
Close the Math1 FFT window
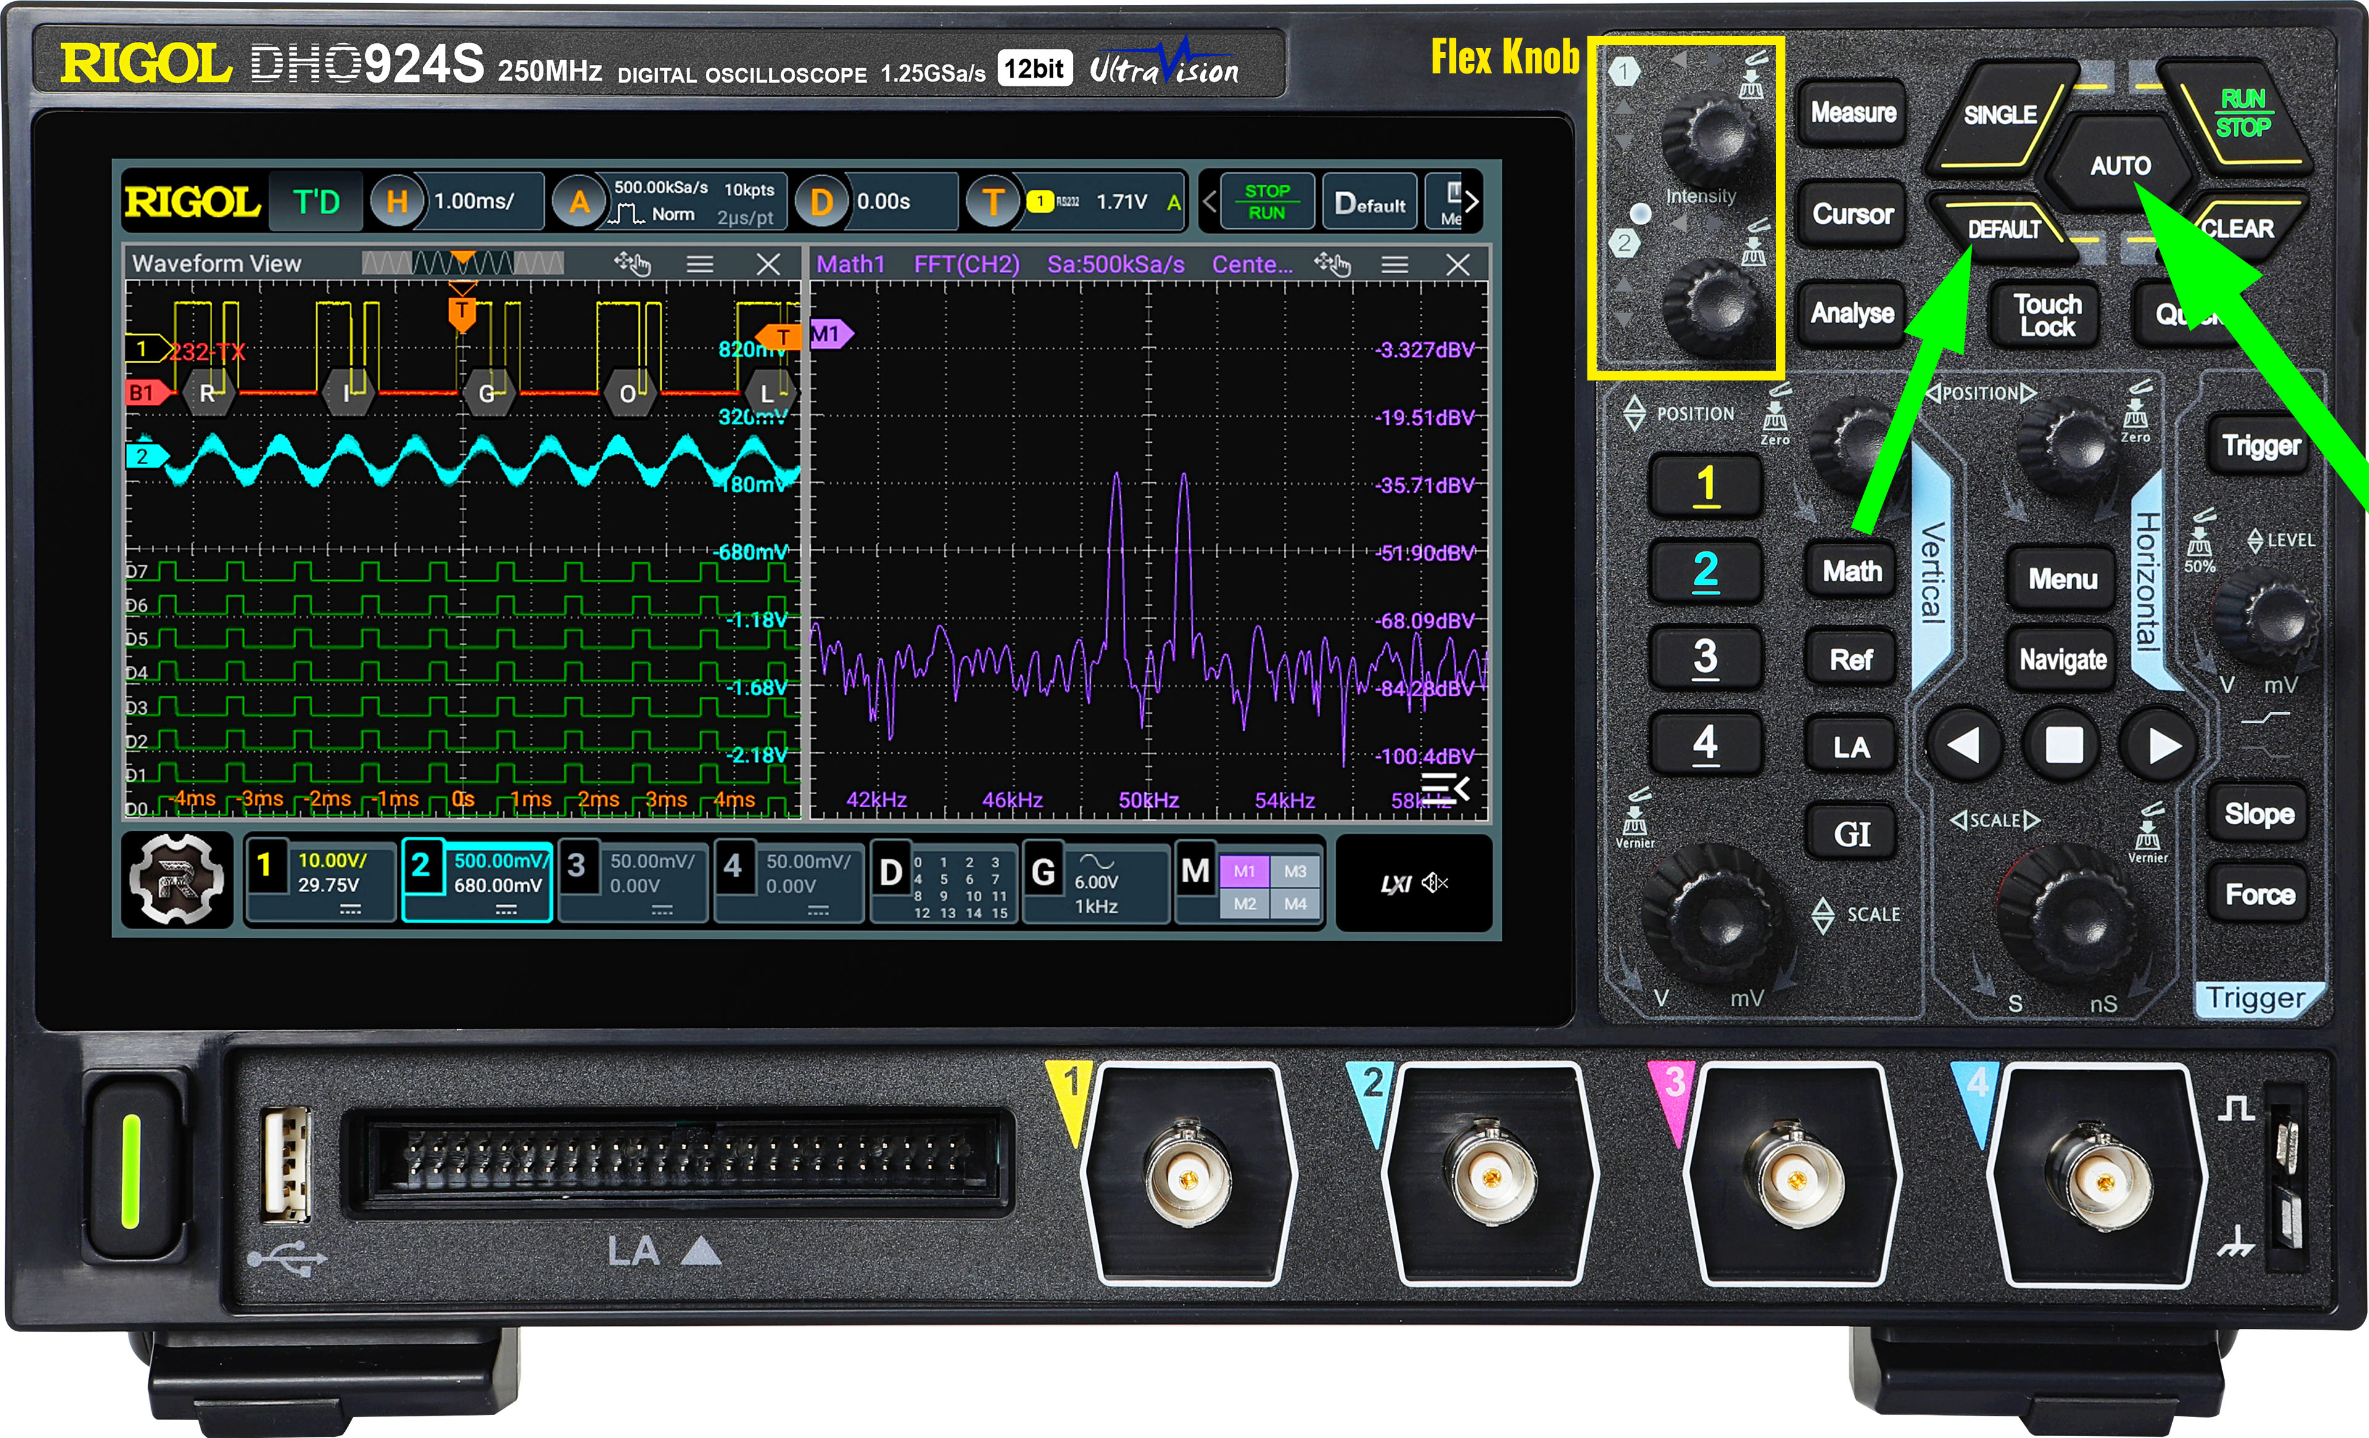click(x=1458, y=265)
